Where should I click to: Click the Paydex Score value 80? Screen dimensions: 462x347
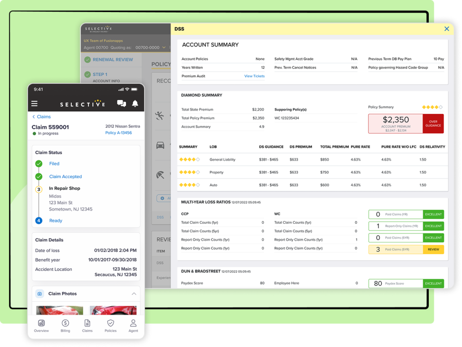(262, 283)
